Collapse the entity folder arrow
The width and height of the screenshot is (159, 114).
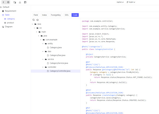click(x=43, y=44)
